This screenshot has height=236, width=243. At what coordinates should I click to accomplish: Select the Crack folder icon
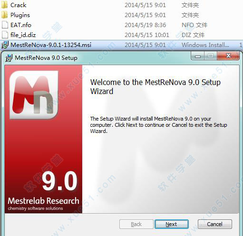(x=4, y=5)
